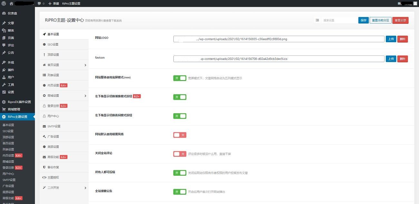Toggle 全站弹窗公告 switch
Viewport: 419px width, 204px height.
(180, 192)
